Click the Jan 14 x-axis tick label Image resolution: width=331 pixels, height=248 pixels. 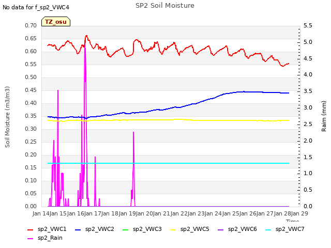pos(41,213)
